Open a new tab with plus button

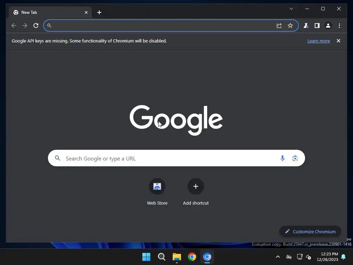tap(99, 12)
